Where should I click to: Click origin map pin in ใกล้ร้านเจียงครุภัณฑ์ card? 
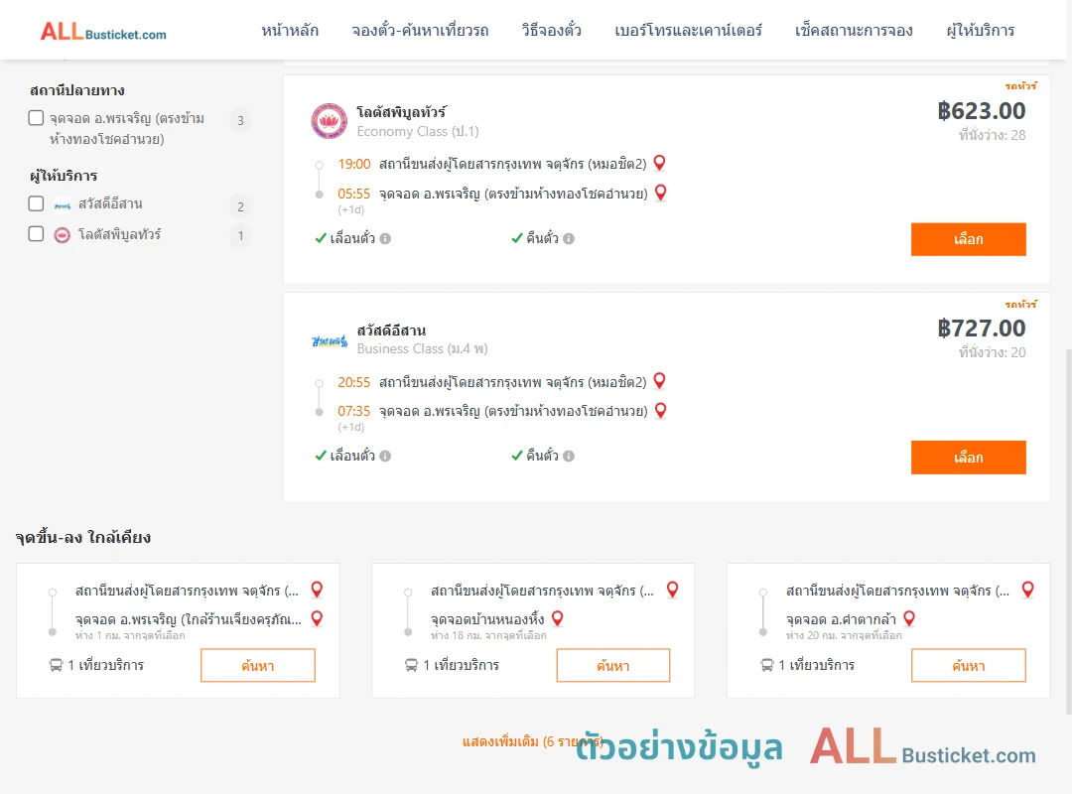[x=318, y=590]
